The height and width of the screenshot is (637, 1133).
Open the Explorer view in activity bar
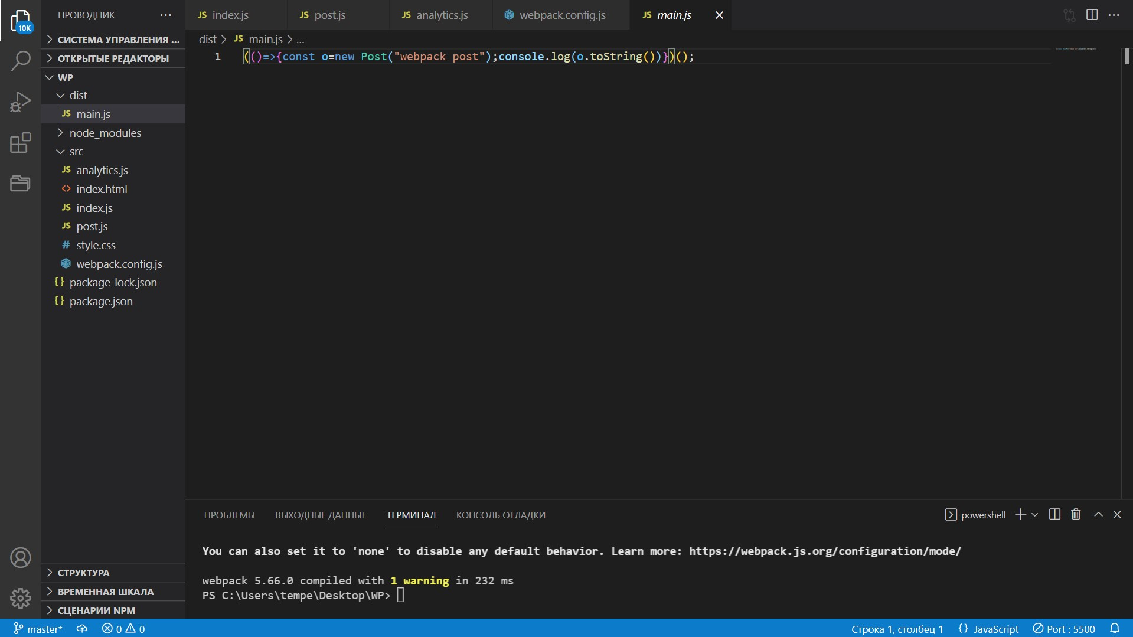coord(21,21)
